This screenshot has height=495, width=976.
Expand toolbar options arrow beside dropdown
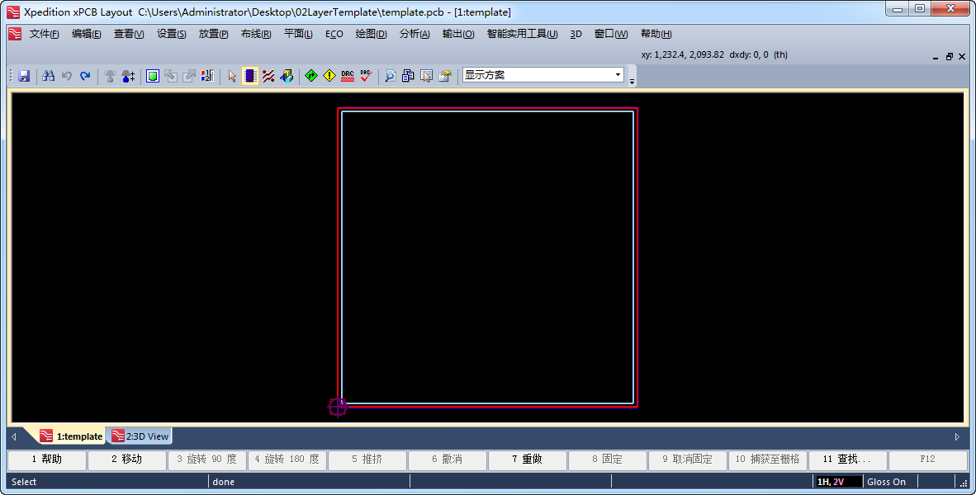click(632, 82)
